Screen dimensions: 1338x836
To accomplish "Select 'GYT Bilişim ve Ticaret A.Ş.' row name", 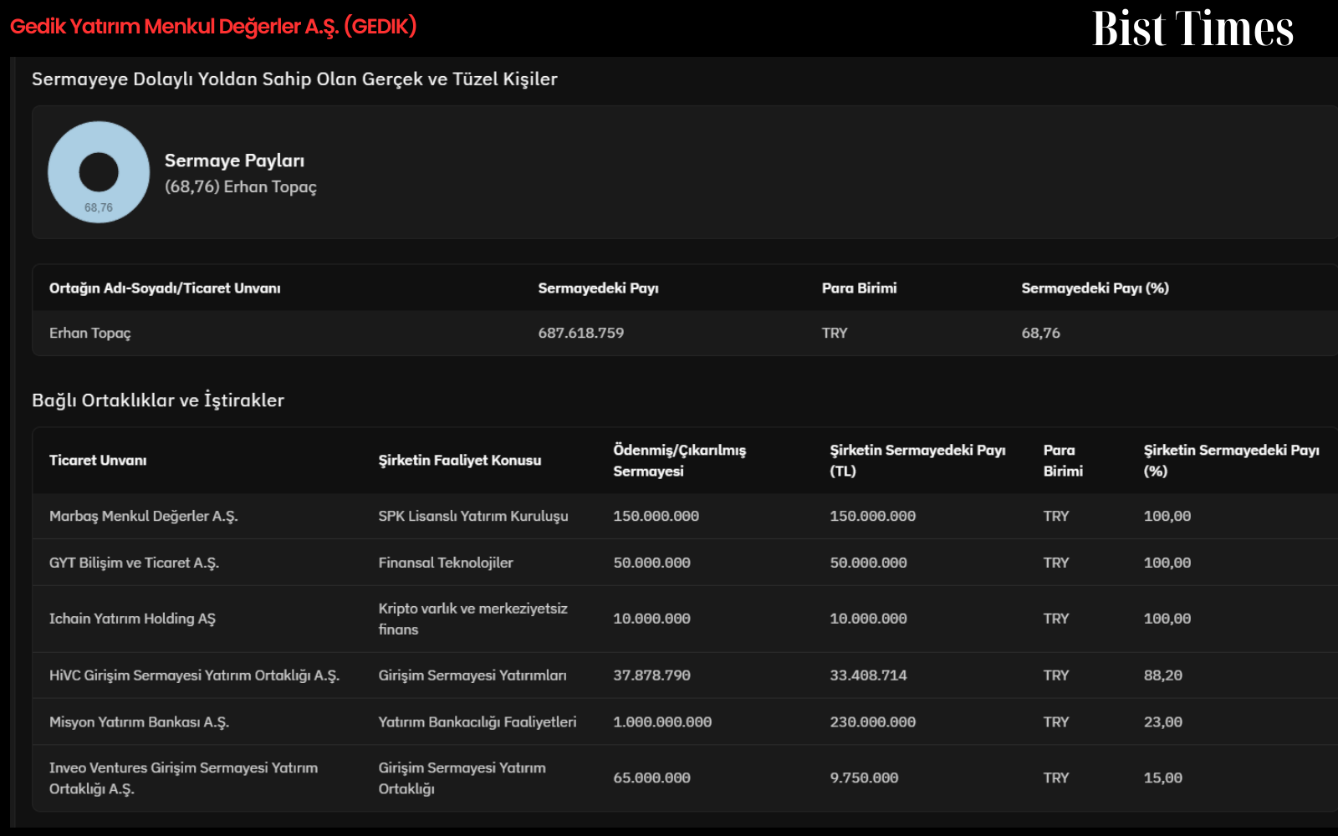I will [x=134, y=563].
